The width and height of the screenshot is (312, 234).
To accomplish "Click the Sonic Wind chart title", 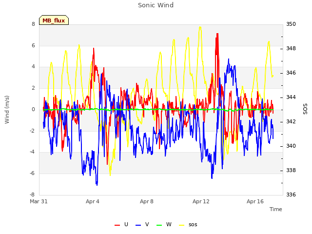I will (x=156, y=5).
